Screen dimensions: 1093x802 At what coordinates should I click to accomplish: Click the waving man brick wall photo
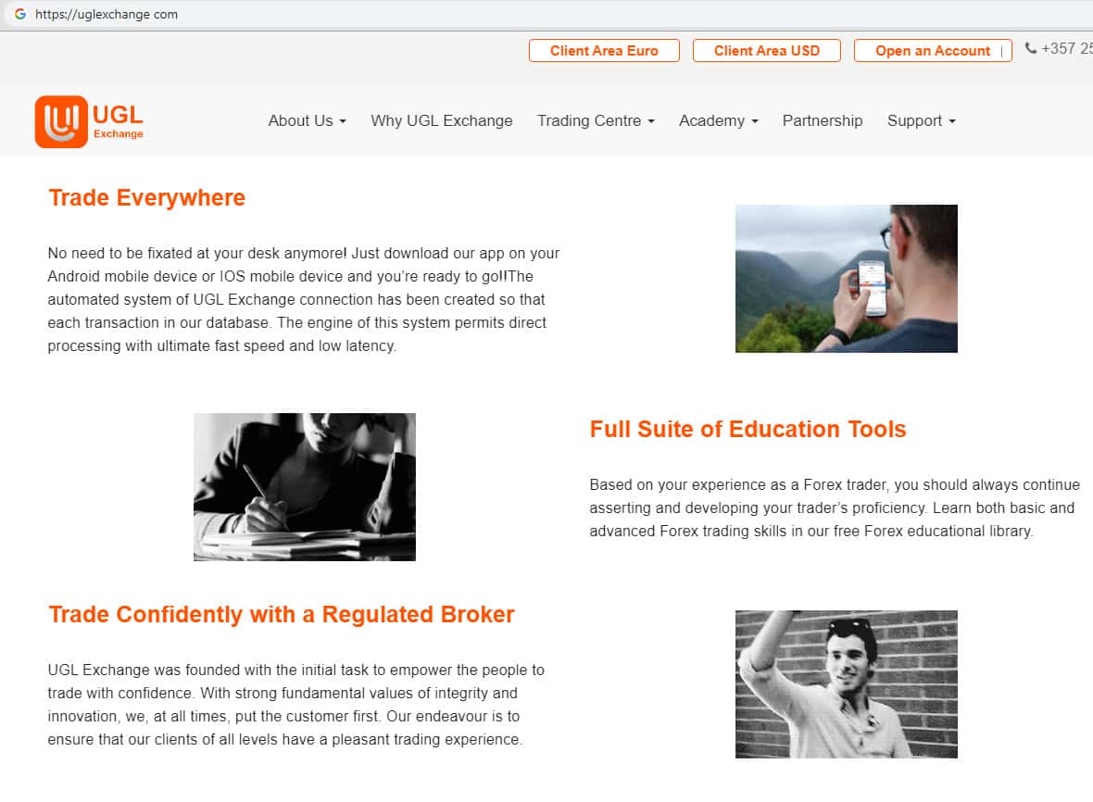tap(847, 684)
